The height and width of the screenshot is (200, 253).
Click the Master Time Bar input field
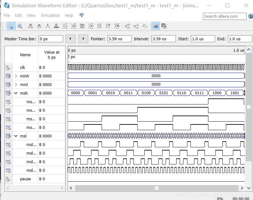pyautogui.click(x=51, y=39)
